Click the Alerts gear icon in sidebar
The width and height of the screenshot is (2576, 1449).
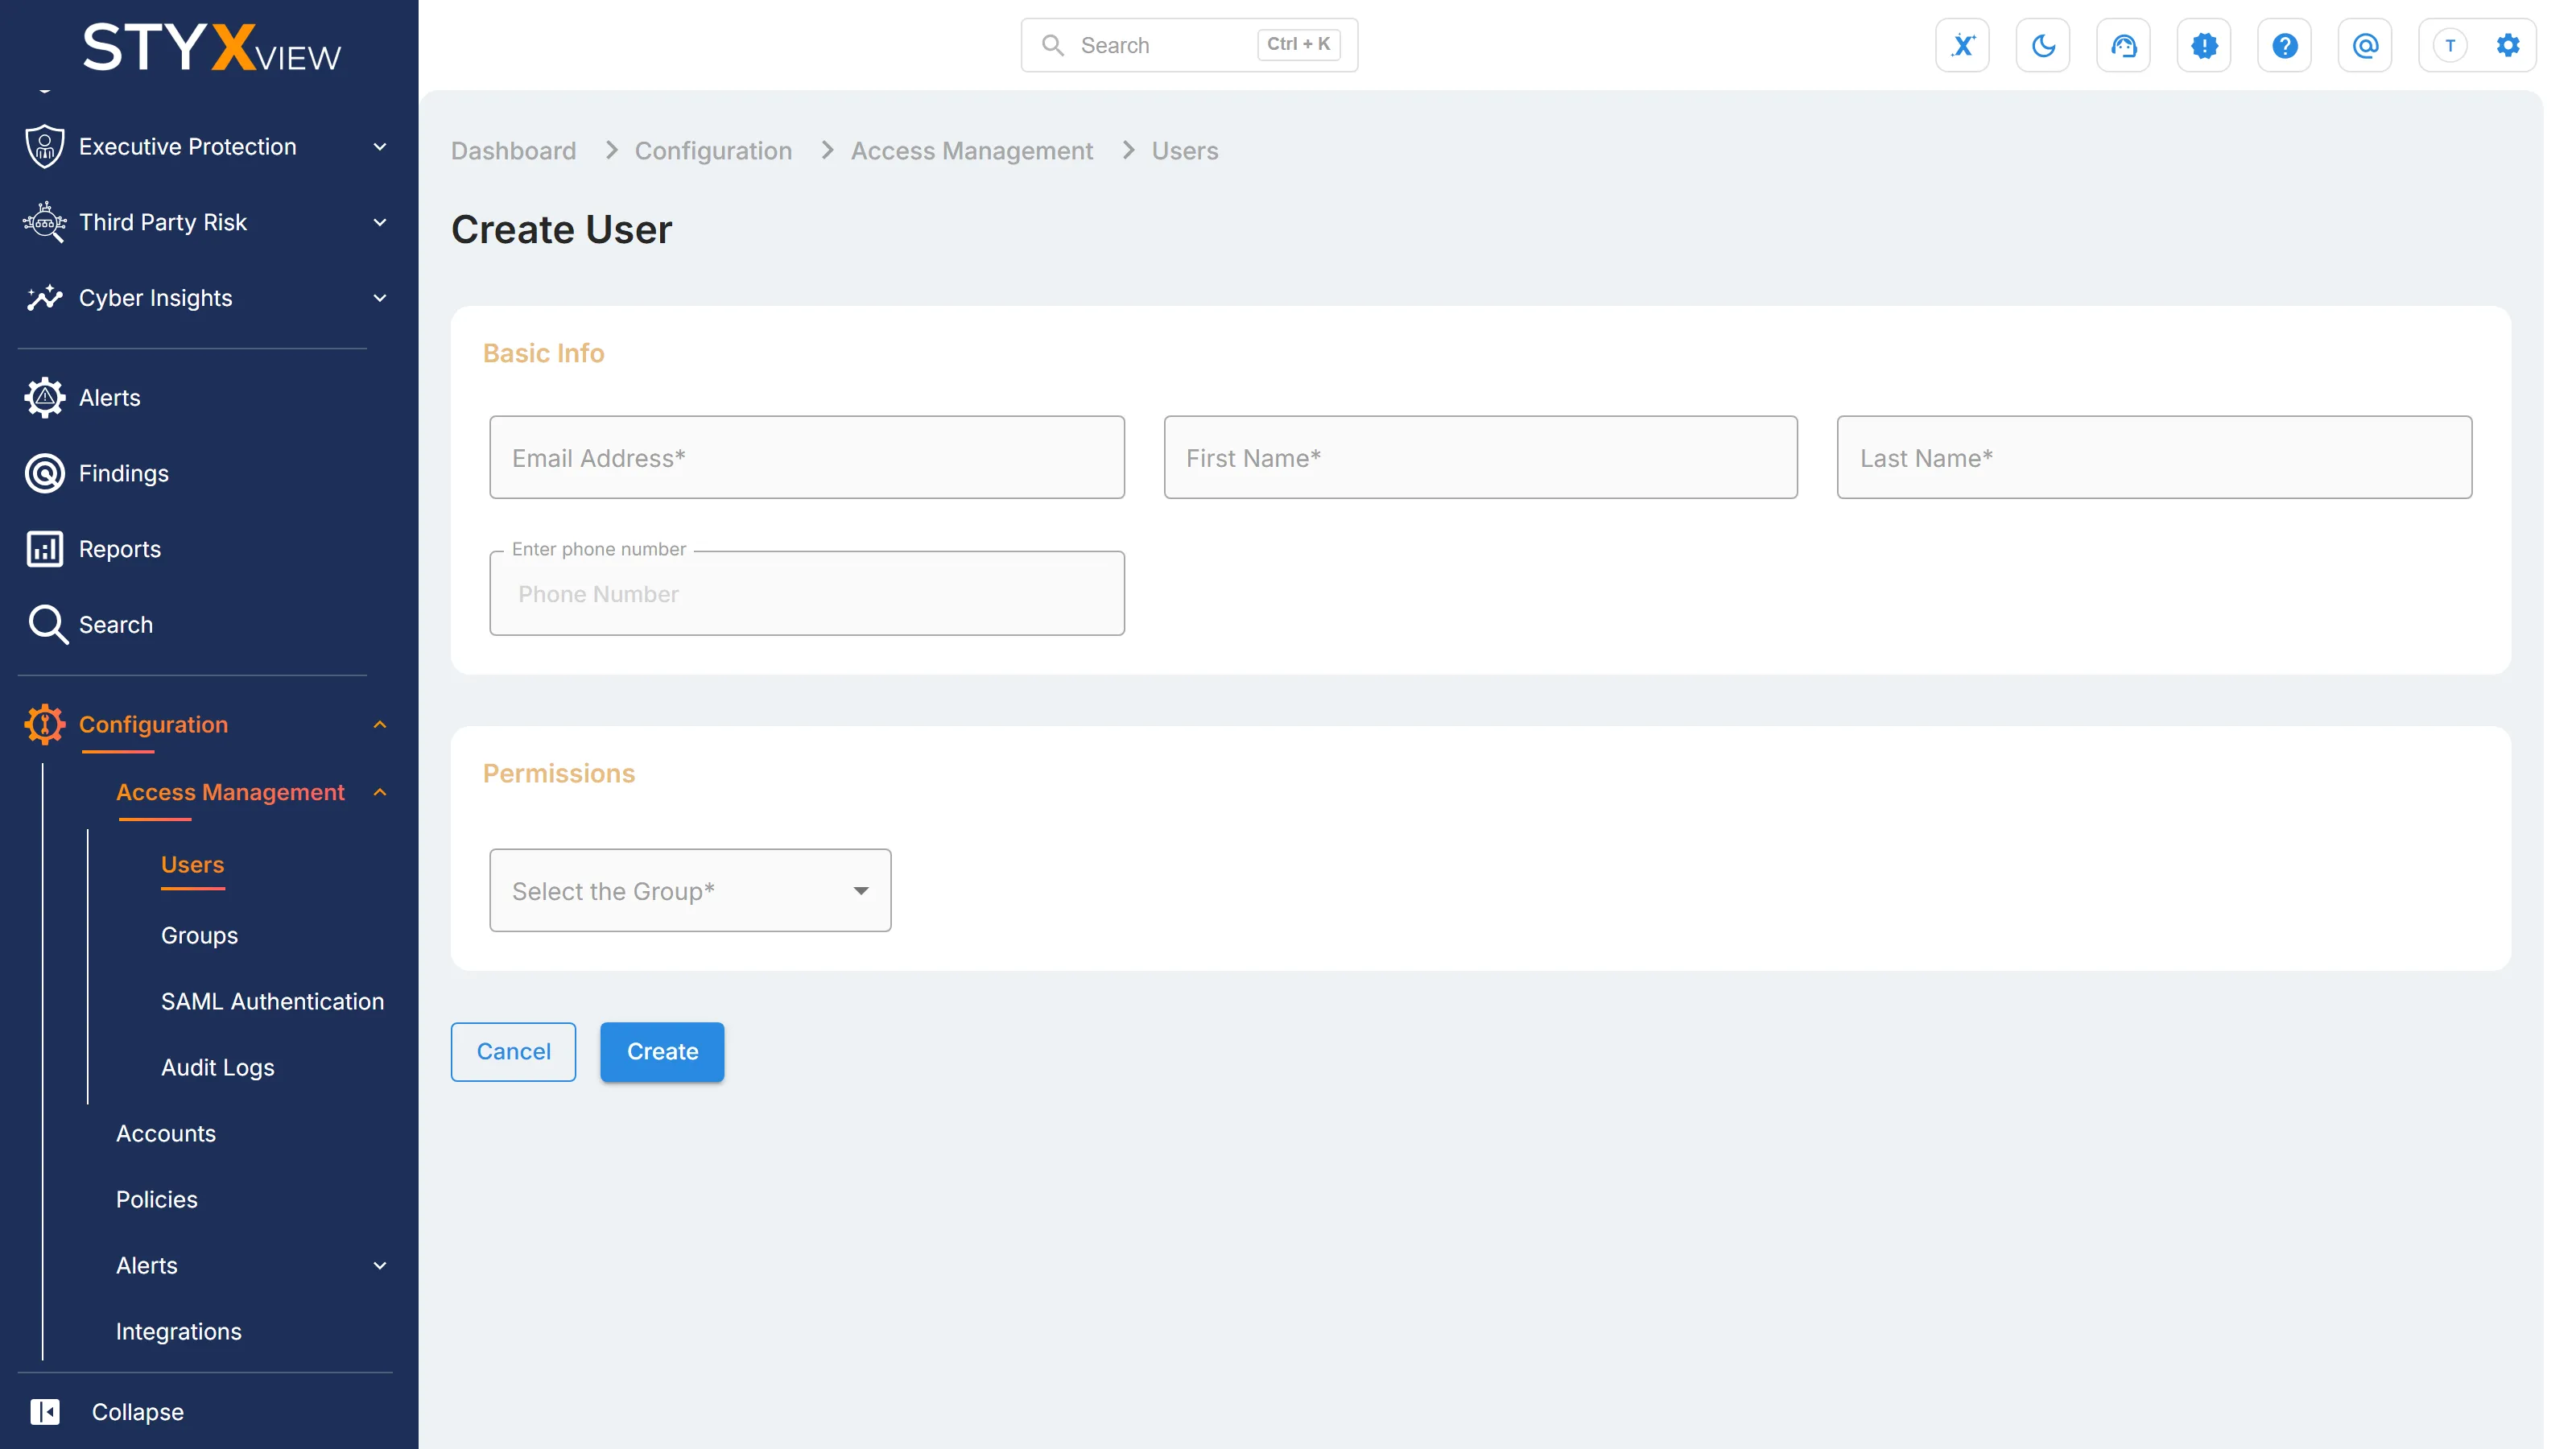point(45,397)
